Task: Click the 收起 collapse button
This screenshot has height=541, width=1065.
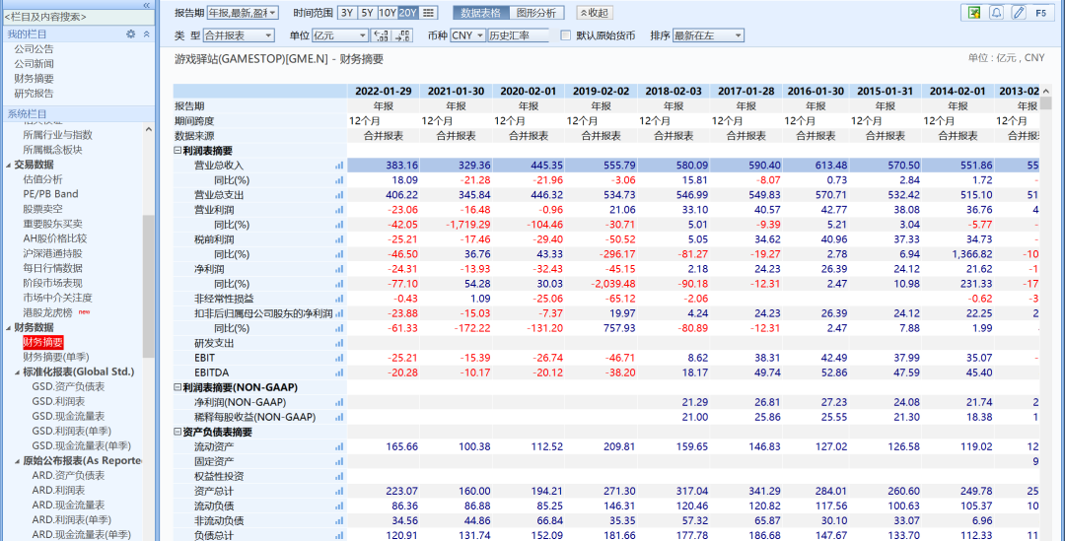Action: [595, 12]
